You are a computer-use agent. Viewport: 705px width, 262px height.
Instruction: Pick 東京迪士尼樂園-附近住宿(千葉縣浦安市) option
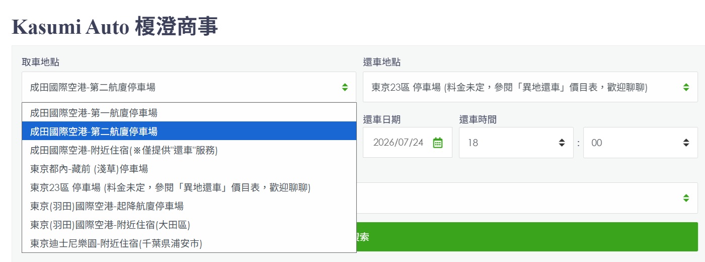(x=189, y=243)
